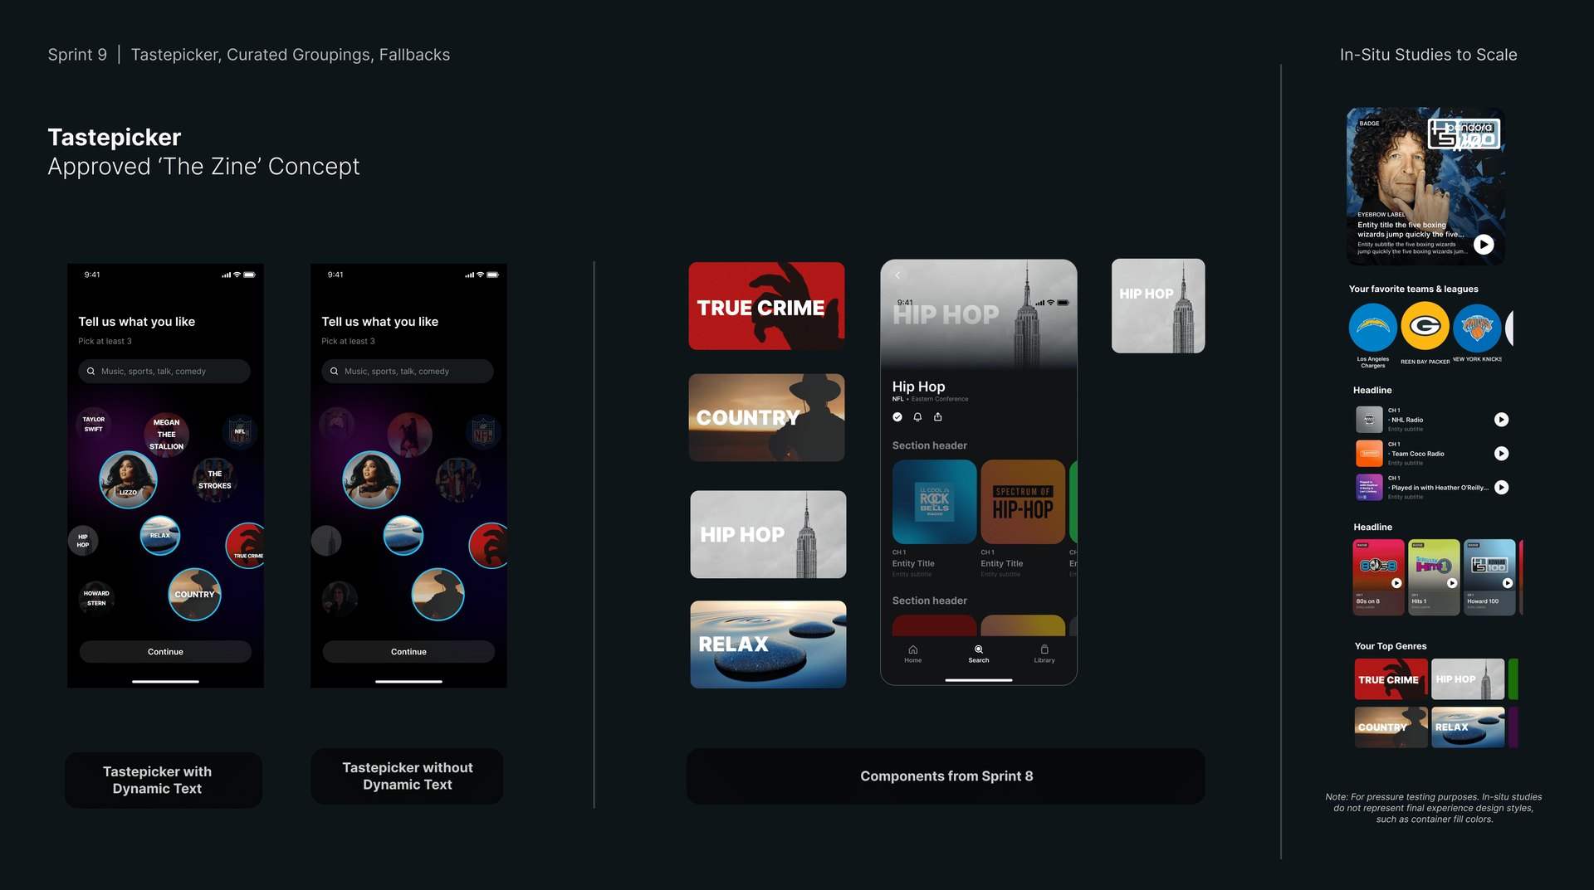Play the Howard Stern featured card
This screenshot has height=890, width=1594.
point(1483,245)
